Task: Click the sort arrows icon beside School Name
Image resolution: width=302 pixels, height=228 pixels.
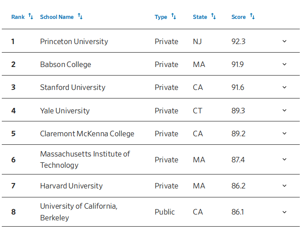Action: click(x=80, y=17)
